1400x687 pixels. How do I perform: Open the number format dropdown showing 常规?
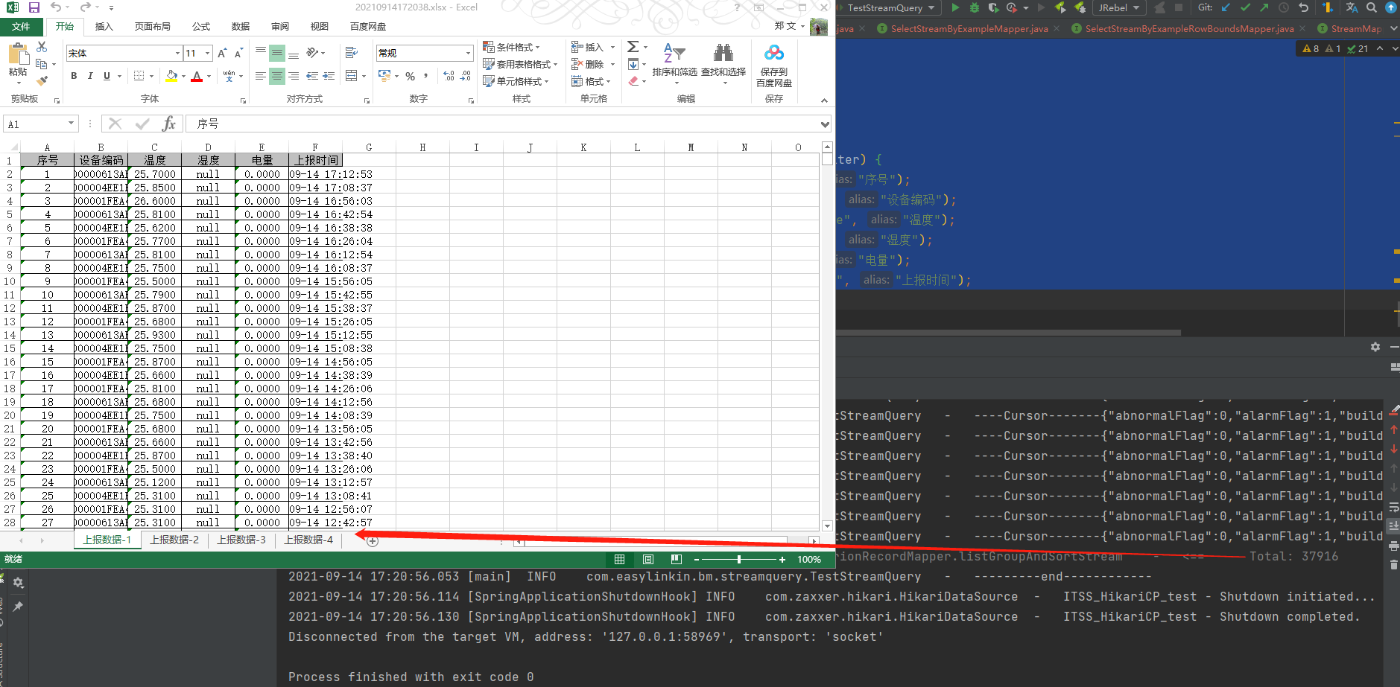coord(469,54)
